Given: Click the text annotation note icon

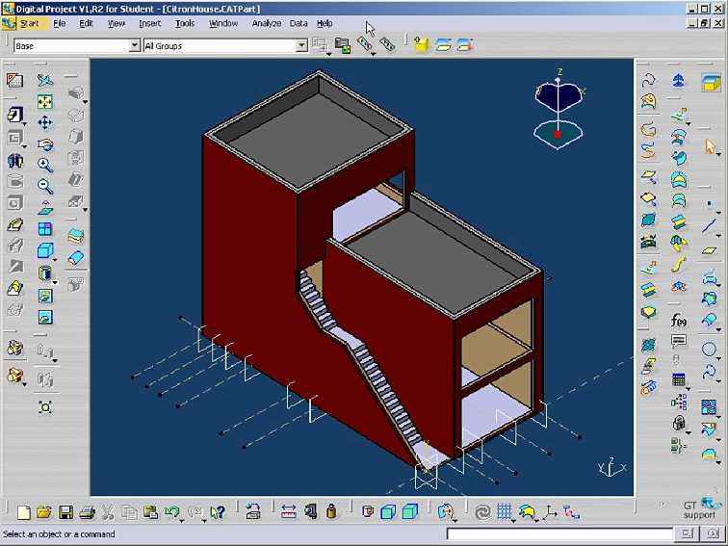Looking at the screenshot, I should [x=678, y=342].
